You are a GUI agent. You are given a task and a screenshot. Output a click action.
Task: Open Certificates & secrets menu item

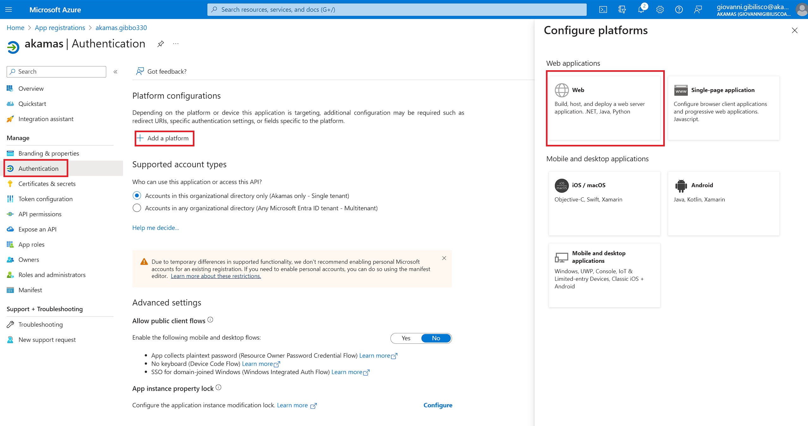click(x=47, y=184)
